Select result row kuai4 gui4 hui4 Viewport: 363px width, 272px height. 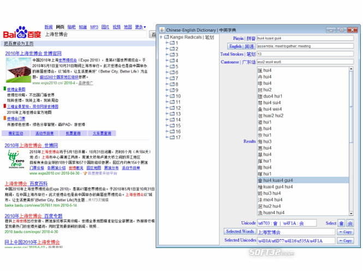(x=303, y=187)
